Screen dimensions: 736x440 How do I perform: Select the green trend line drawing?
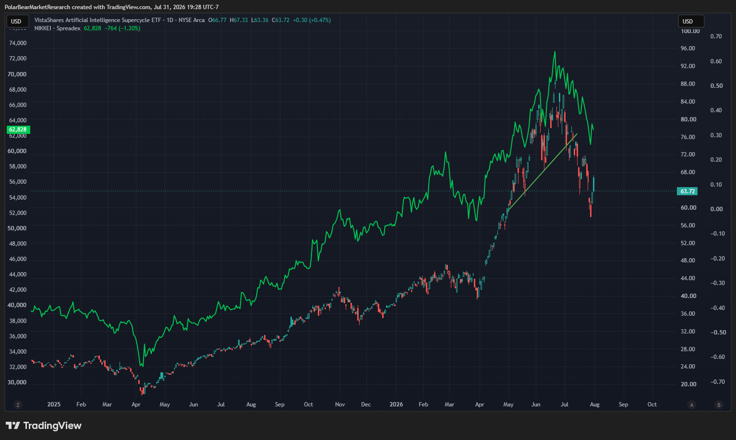tap(543, 172)
